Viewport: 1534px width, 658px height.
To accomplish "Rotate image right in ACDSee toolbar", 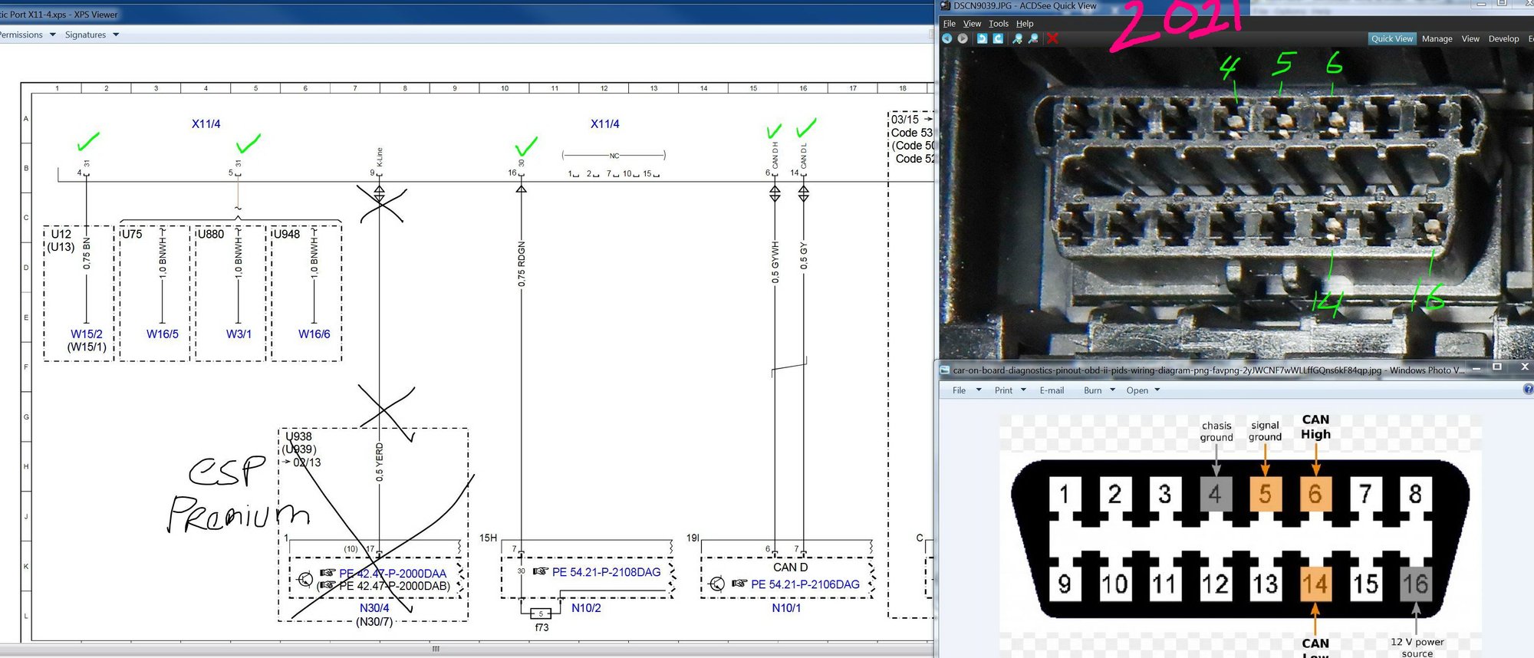I will [998, 38].
